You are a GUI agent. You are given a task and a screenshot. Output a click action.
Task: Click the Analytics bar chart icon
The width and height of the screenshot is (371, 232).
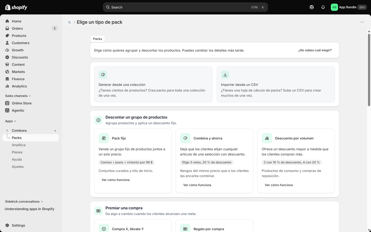7,86
